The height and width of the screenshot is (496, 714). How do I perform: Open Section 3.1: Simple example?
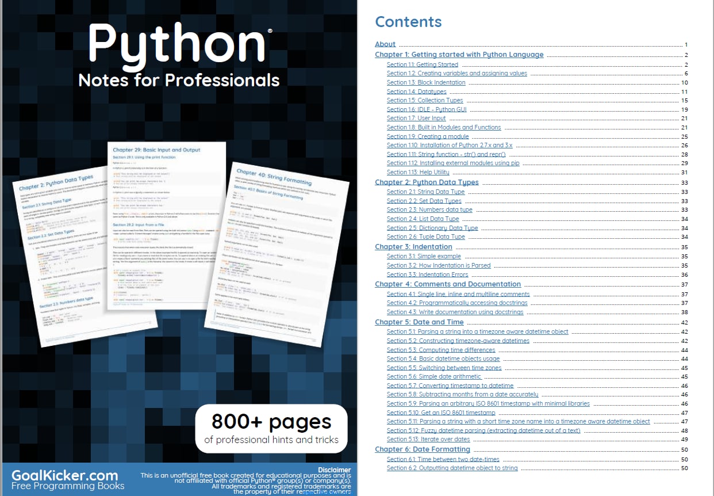click(424, 257)
